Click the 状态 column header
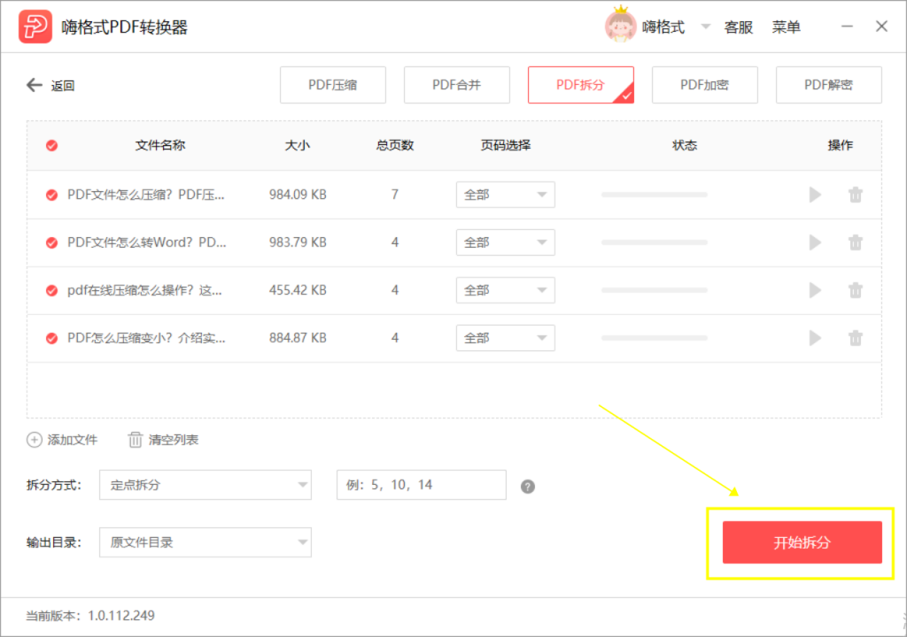 [685, 145]
